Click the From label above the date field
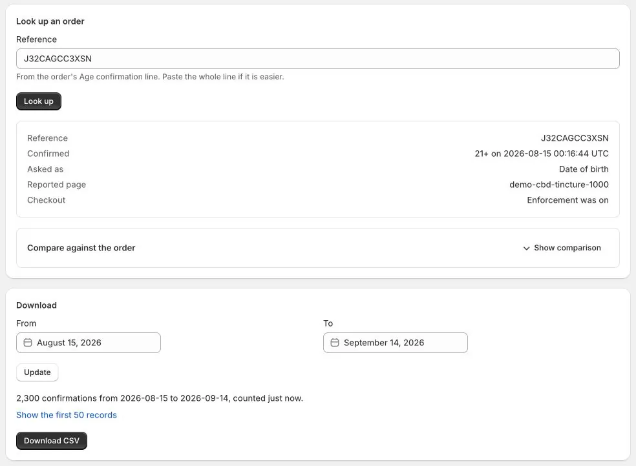 26,323
